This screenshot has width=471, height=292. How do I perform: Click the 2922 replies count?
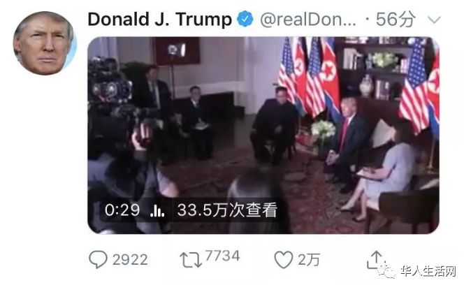coord(130,260)
